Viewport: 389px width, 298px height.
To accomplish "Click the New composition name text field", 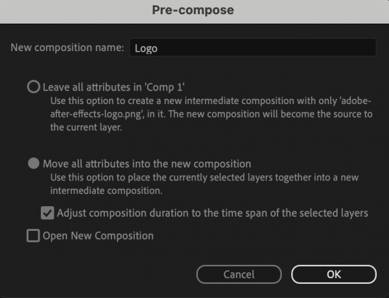I will [252, 48].
